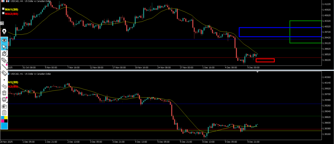
Task: Choose the line drawing tool
Action: [4, 67]
